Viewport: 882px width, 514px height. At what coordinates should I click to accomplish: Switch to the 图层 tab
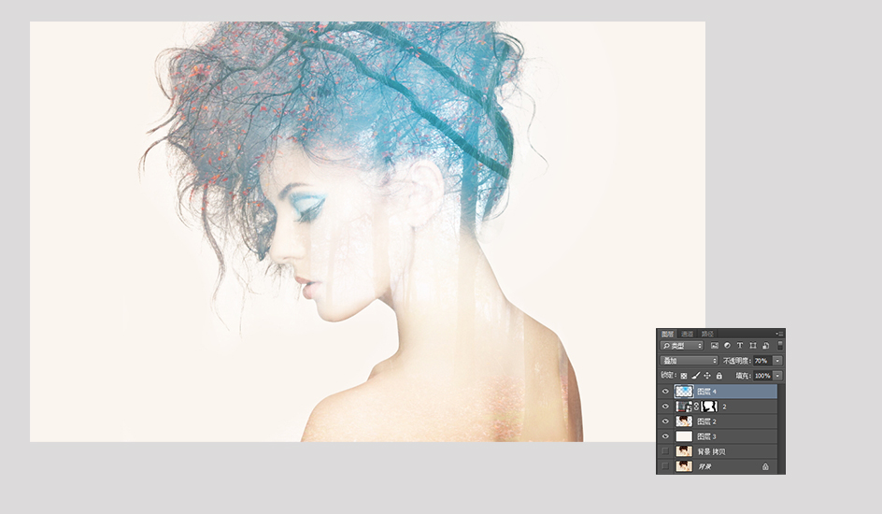[667, 334]
